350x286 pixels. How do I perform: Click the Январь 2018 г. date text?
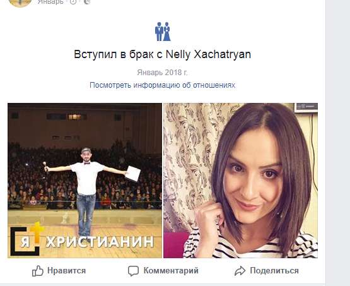pos(162,73)
